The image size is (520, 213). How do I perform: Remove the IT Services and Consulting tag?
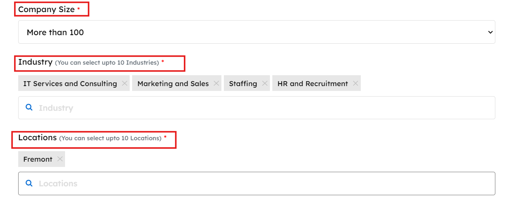[124, 83]
